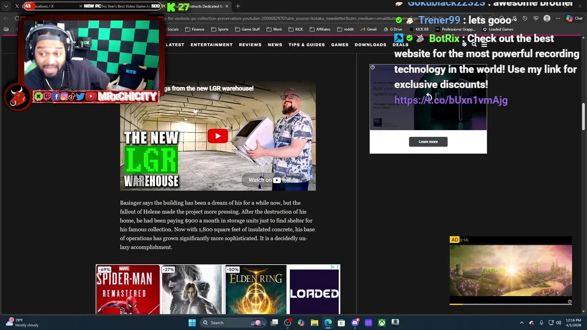Open the Sports bookmarks folder
The width and height of the screenshot is (587, 330).
tap(220, 29)
